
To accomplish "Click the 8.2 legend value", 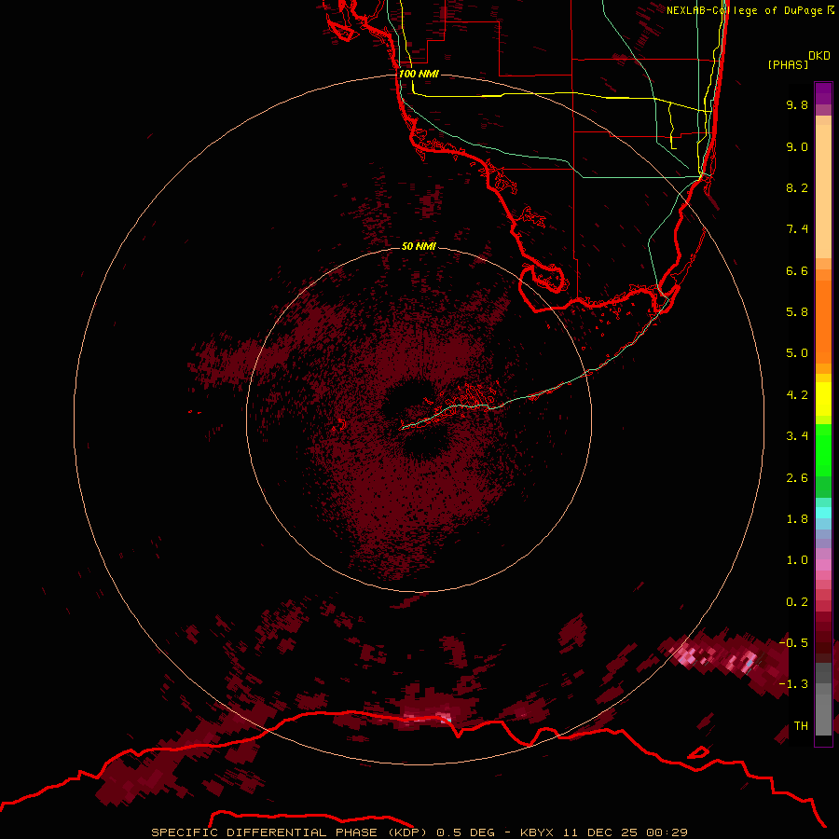I will 797,187.
